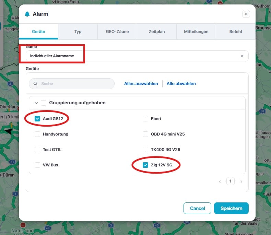The width and height of the screenshot is (271, 235).
Task: Click the Cancel button
Action: pyautogui.click(x=197, y=208)
